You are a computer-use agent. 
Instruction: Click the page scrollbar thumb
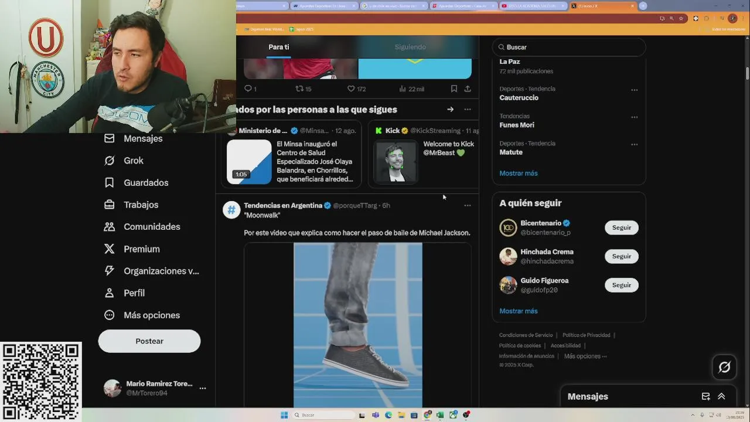pos(747,73)
